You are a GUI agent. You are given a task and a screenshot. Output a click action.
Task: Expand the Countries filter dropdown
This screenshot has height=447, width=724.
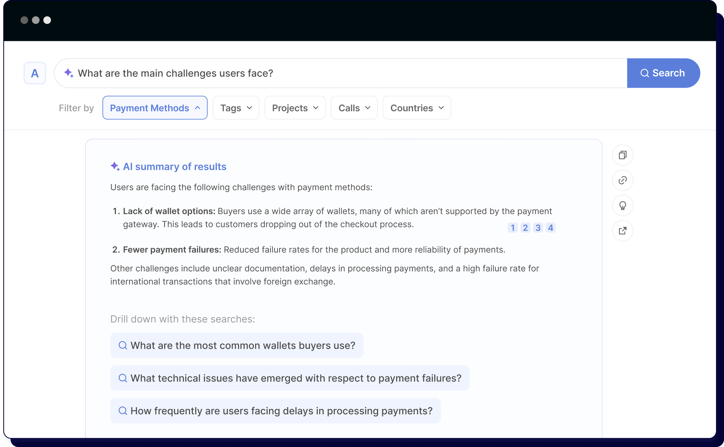417,108
